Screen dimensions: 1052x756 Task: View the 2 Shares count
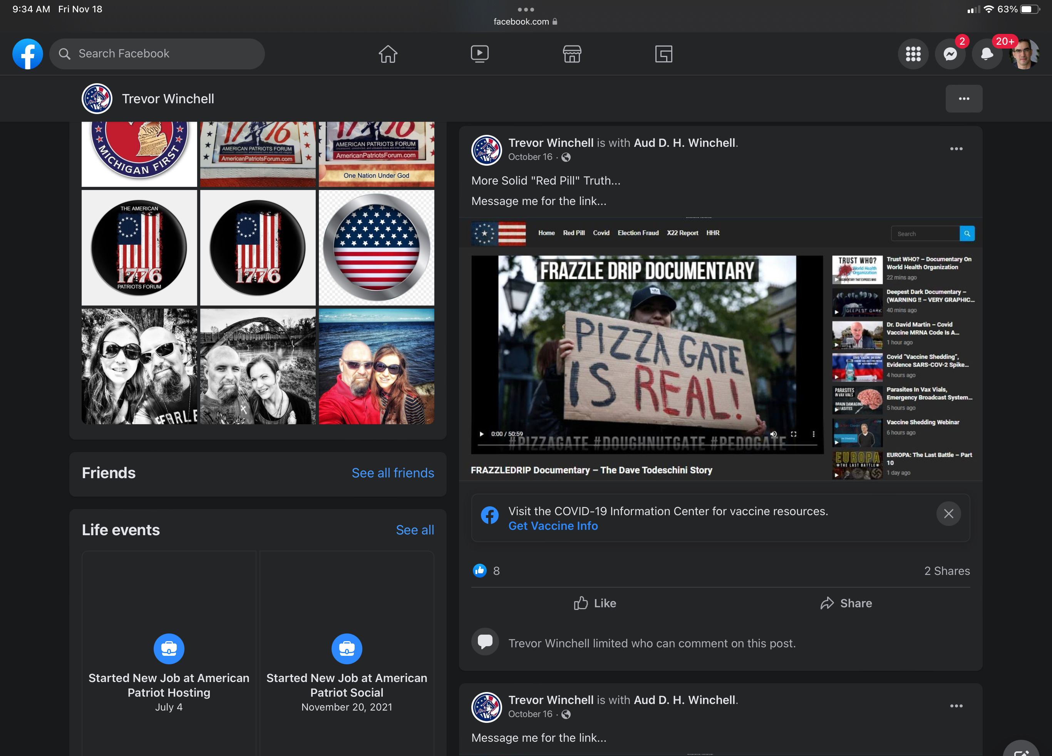click(947, 571)
